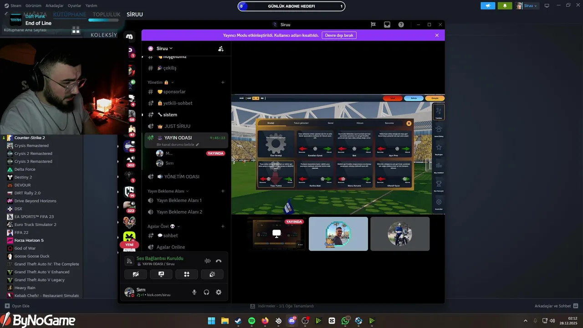Toggle camera in Discord voice panel
Image resolution: width=583 pixels, height=328 pixels.
(x=136, y=274)
